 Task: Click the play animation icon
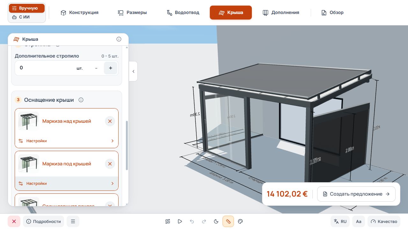(180, 221)
